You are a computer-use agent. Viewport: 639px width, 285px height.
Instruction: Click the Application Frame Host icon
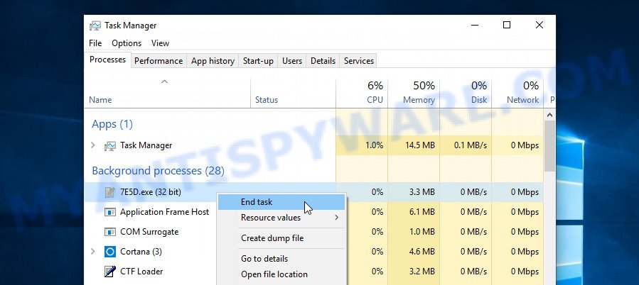[110, 212]
